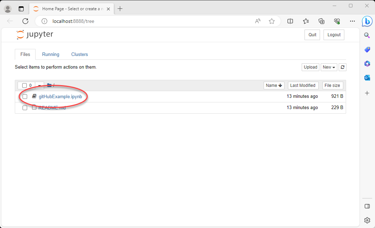Check the gitHubExample.ipynb checkbox
The image size is (375, 228).
click(x=25, y=96)
